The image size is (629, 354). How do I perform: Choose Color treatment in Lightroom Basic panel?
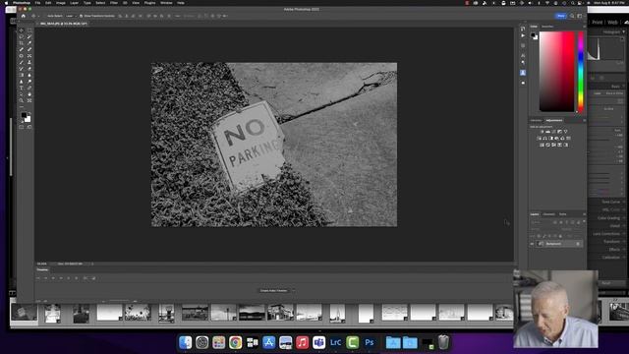(x=598, y=93)
